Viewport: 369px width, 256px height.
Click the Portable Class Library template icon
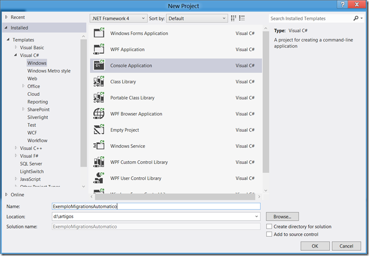(99, 97)
